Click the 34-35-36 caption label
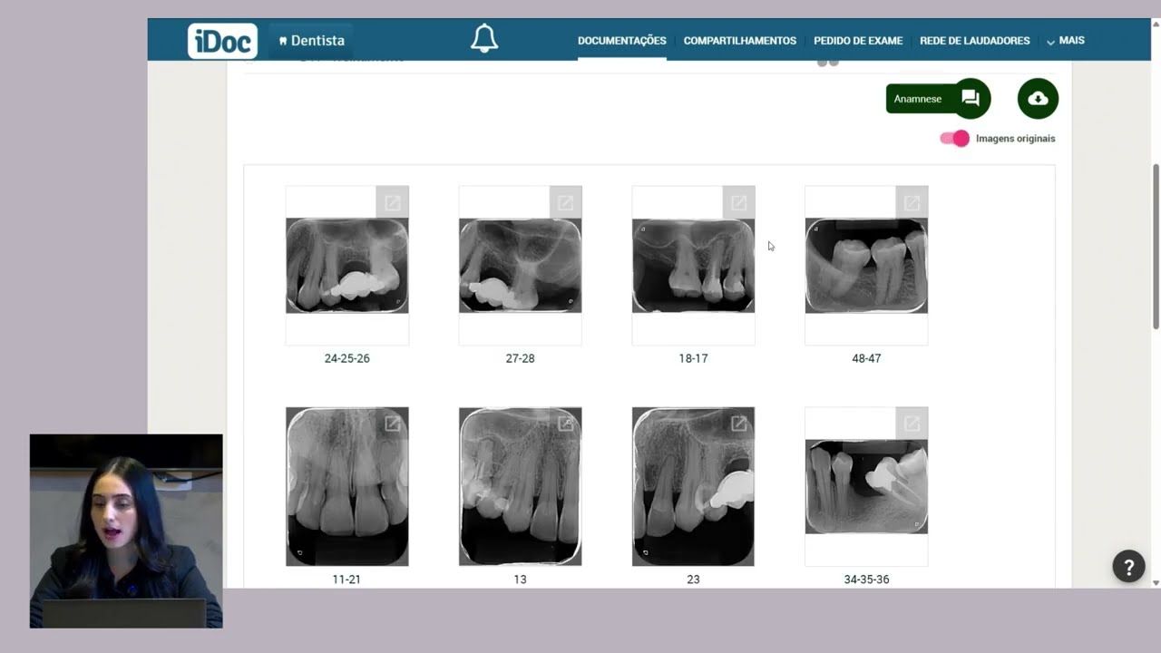Image resolution: width=1161 pixels, height=653 pixels. pos(866,580)
